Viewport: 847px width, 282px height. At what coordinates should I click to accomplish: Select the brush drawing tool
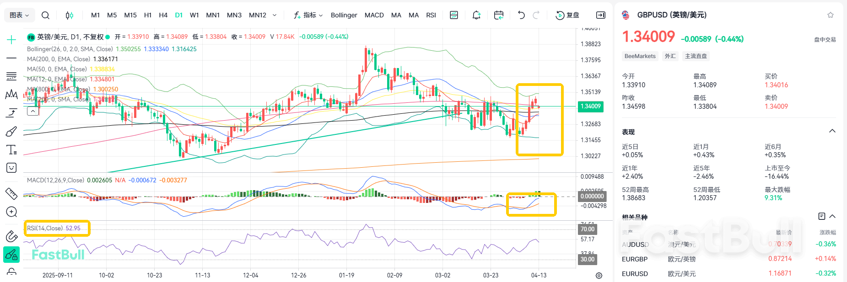(x=11, y=132)
